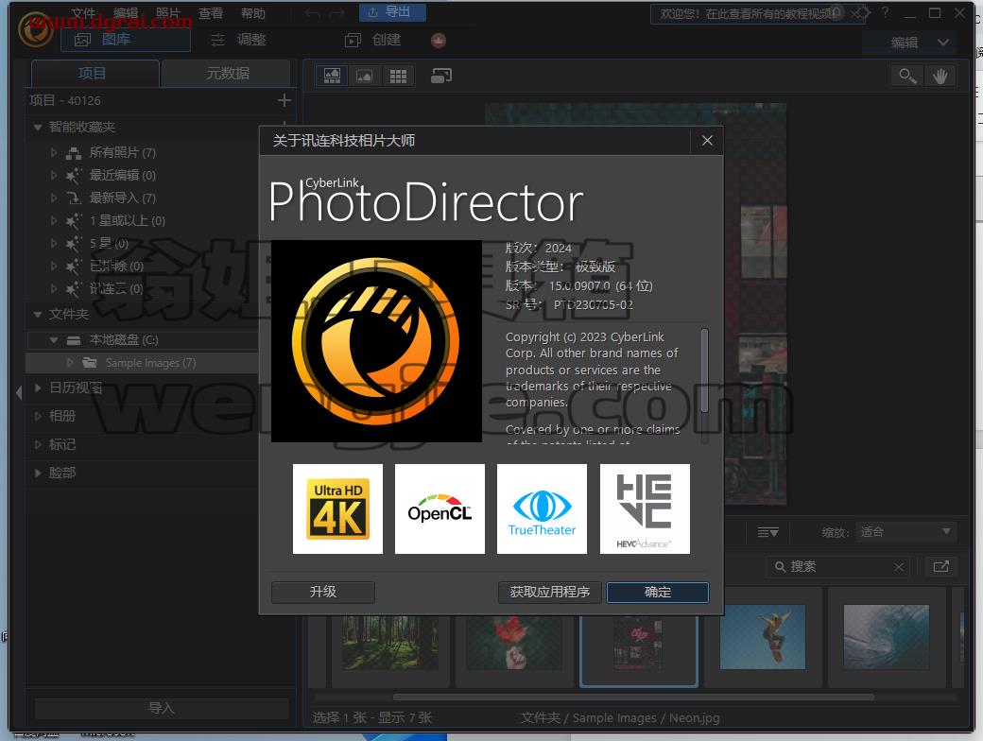The image size is (983, 741).
Task: Close the About PhotoDirector dialog
Action: (707, 141)
